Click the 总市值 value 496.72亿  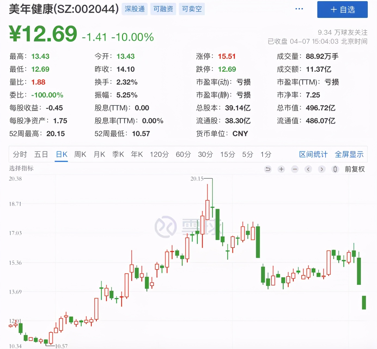click(x=320, y=108)
